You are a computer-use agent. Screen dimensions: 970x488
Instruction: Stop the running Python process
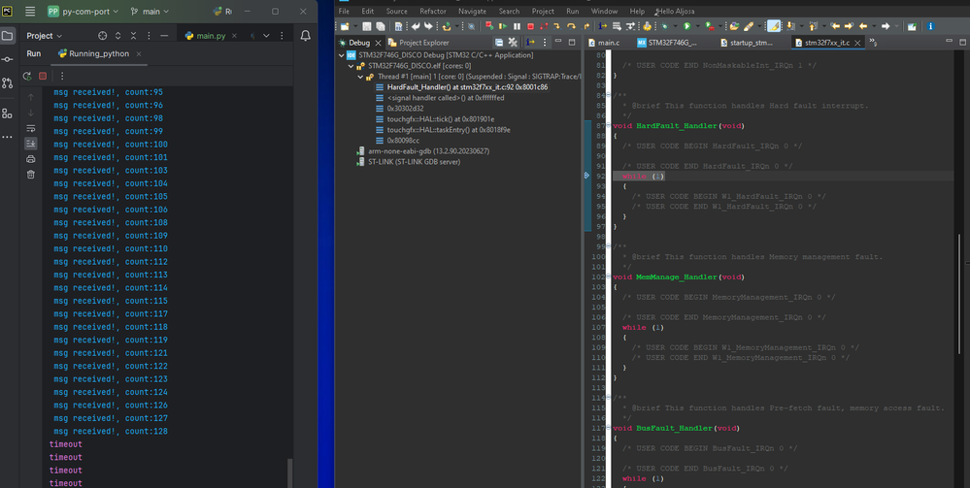(x=43, y=76)
